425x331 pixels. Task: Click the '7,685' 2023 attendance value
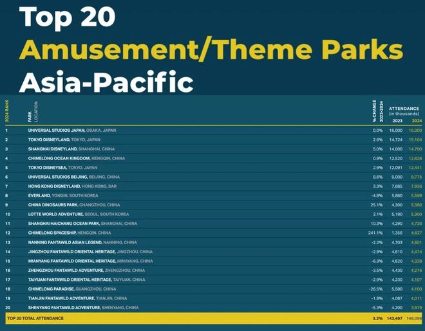point(397,186)
